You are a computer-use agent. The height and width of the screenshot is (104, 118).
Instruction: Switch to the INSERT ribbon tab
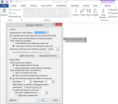(23, 6)
